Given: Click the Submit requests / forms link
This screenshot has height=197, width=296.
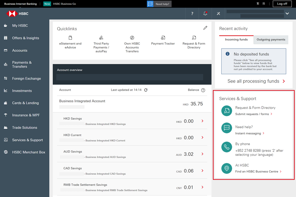Looking at the screenshot, I should [x=252, y=114].
